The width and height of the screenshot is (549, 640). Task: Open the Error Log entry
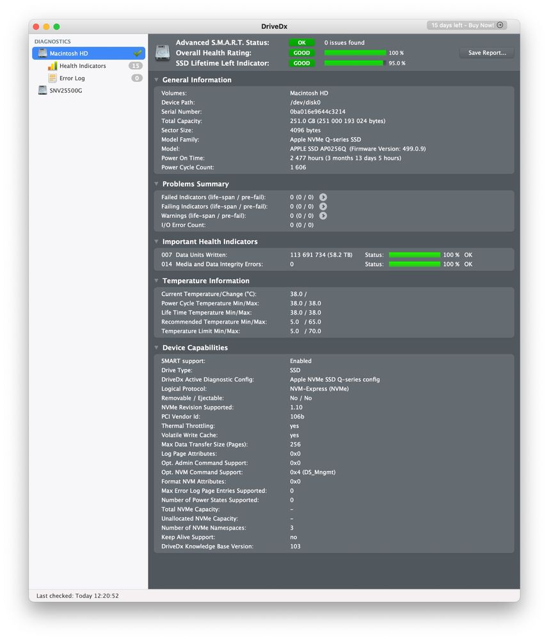pyautogui.click(x=72, y=78)
